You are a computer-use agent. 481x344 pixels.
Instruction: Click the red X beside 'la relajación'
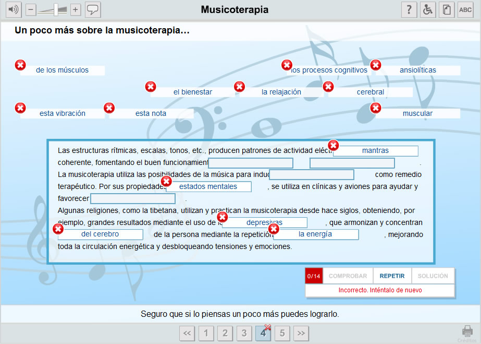(240, 87)
